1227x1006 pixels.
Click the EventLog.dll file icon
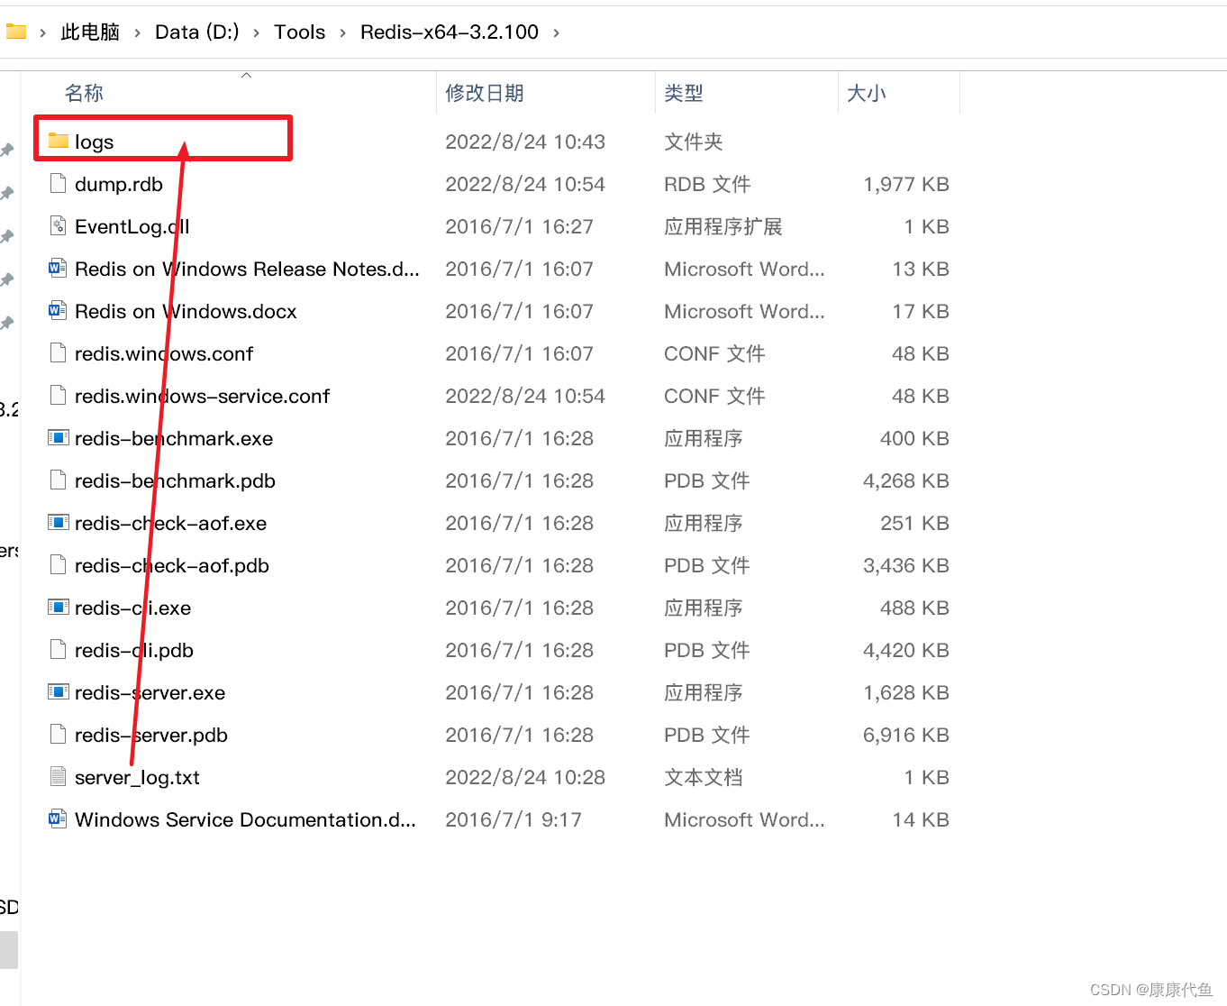pos(59,225)
